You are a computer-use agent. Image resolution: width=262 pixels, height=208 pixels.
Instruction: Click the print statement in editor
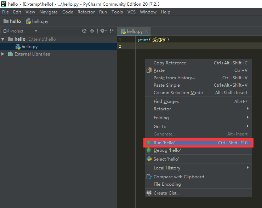tap(153, 40)
